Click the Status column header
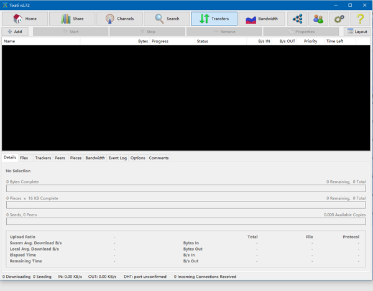373x291 pixels. coord(224,41)
